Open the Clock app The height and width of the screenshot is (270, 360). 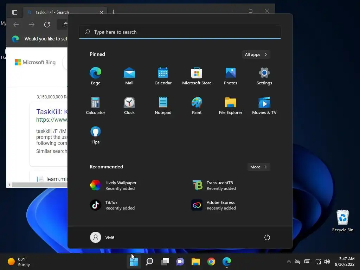(x=129, y=105)
